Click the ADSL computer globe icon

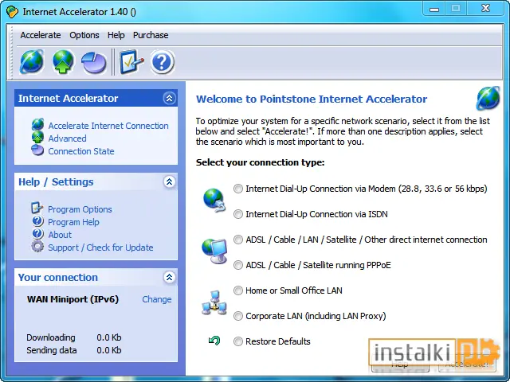point(214,251)
